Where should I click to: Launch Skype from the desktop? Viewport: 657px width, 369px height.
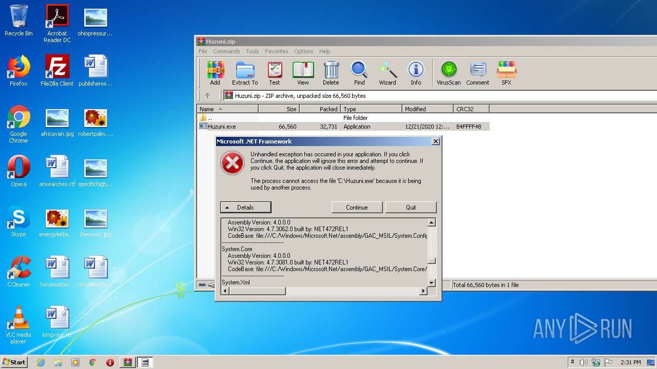(x=18, y=221)
